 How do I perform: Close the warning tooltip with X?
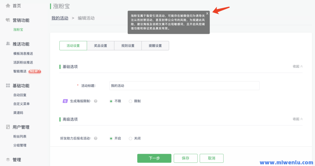[207, 13]
